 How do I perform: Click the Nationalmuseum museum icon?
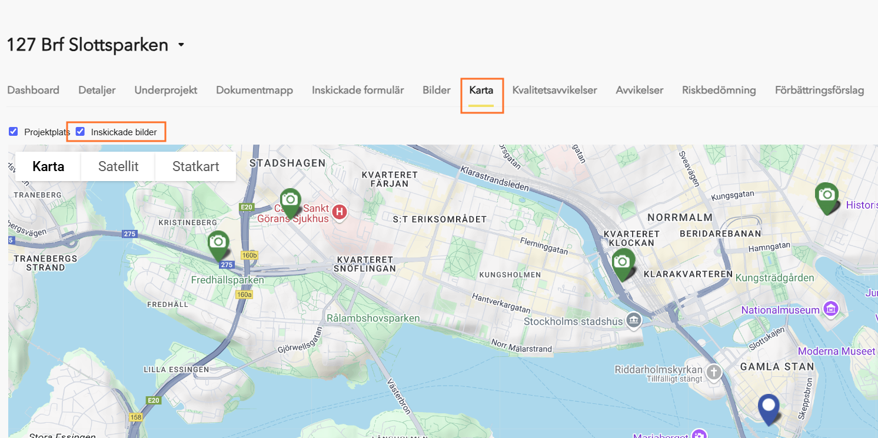pos(831,309)
